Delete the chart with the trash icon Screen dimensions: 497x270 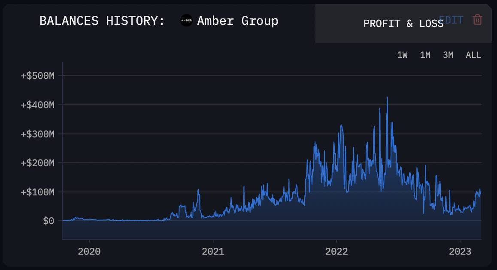pyautogui.click(x=477, y=20)
